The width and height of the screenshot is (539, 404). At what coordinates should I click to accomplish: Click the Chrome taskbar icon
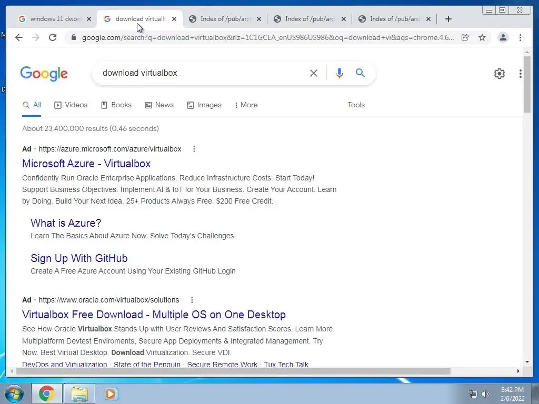(x=47, y=393)
